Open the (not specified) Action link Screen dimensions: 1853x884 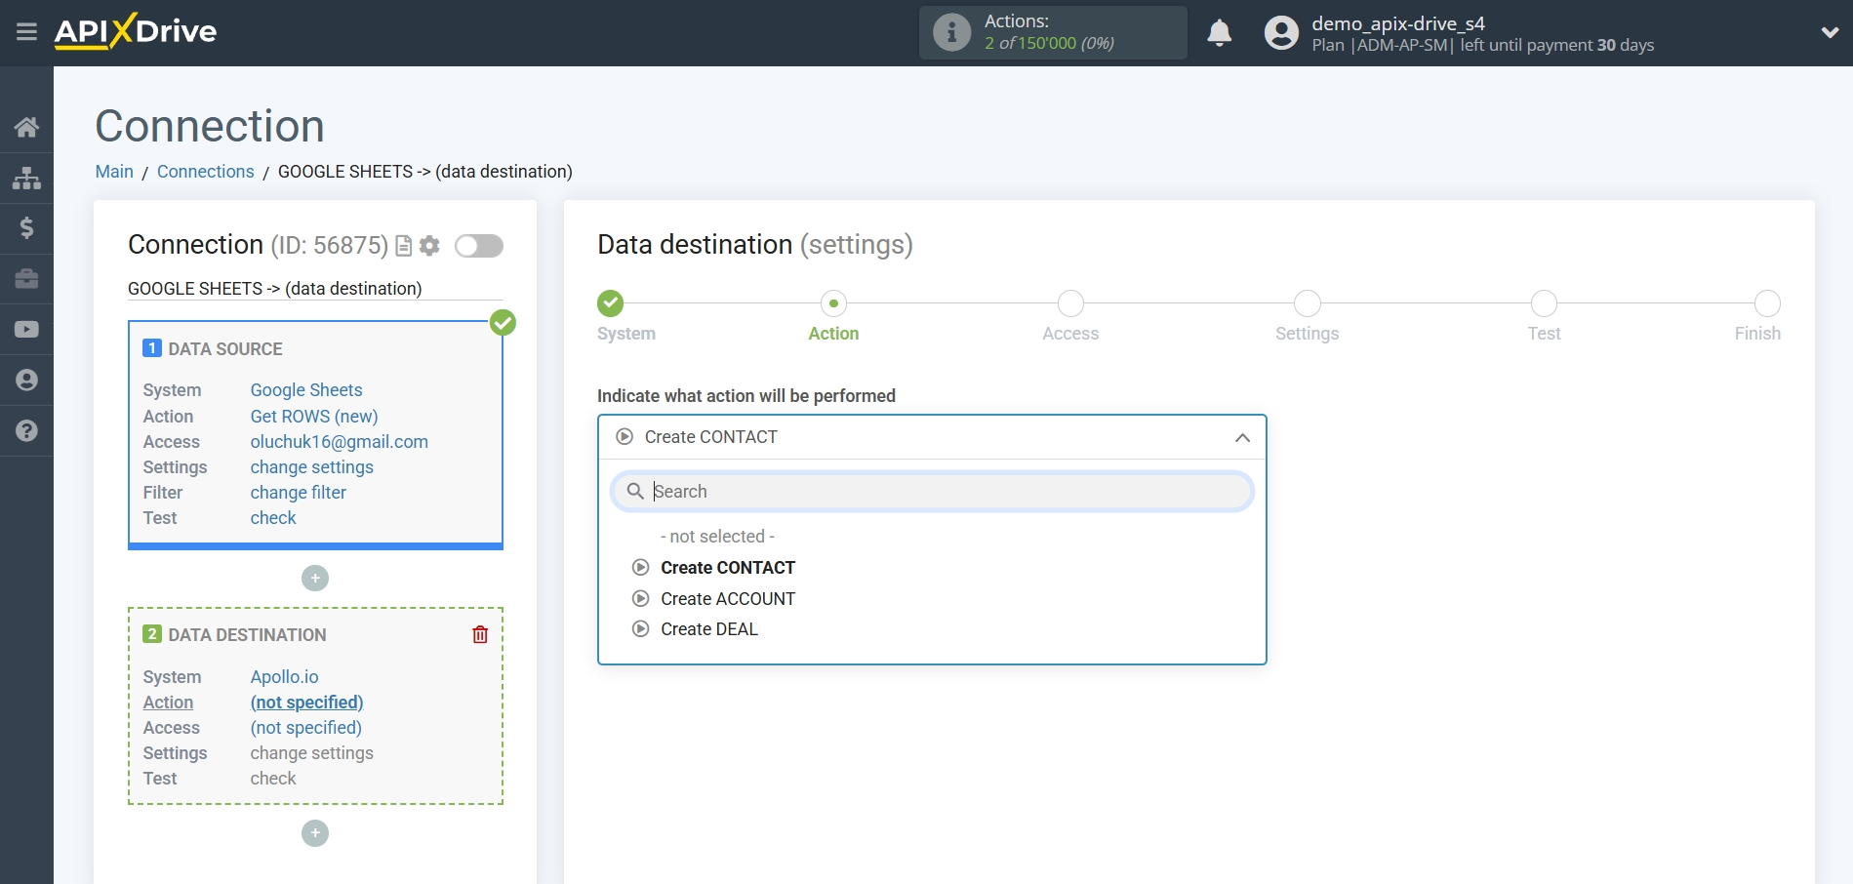click(x=306, y=703)
